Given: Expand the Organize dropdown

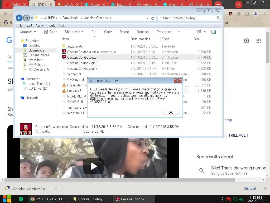Looking at the screenshot, I should (28, 32).
